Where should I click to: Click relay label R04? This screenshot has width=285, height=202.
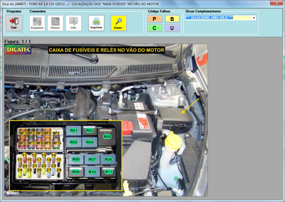coord(90,142)
